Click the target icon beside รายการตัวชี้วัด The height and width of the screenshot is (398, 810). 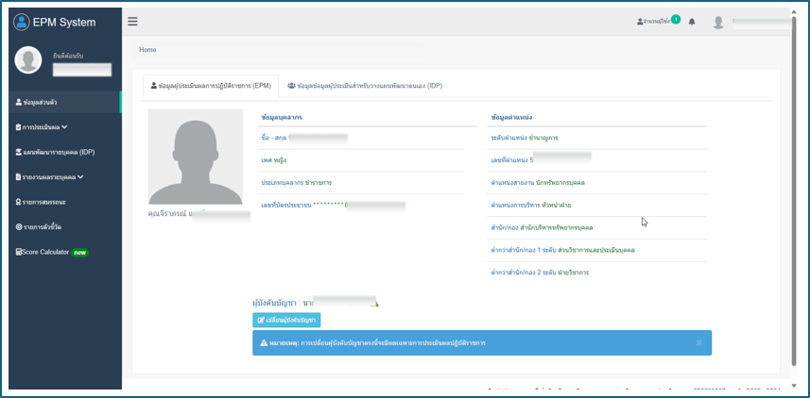(x=18, y=227)
